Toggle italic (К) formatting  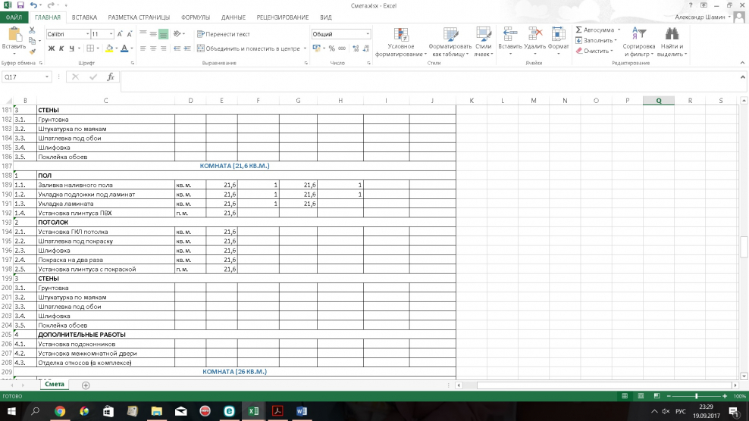(61, 48)
